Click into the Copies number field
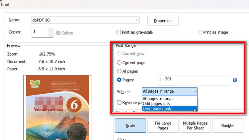 [x=40, y=32]
